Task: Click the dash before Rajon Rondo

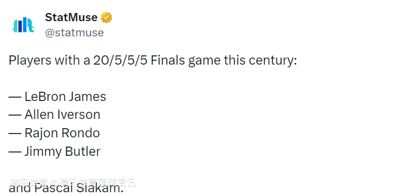Action: 15,134
